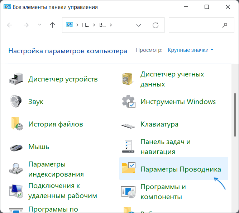Close the Control Panel window
The image size is (239, 213).
(x=228, y=7)
